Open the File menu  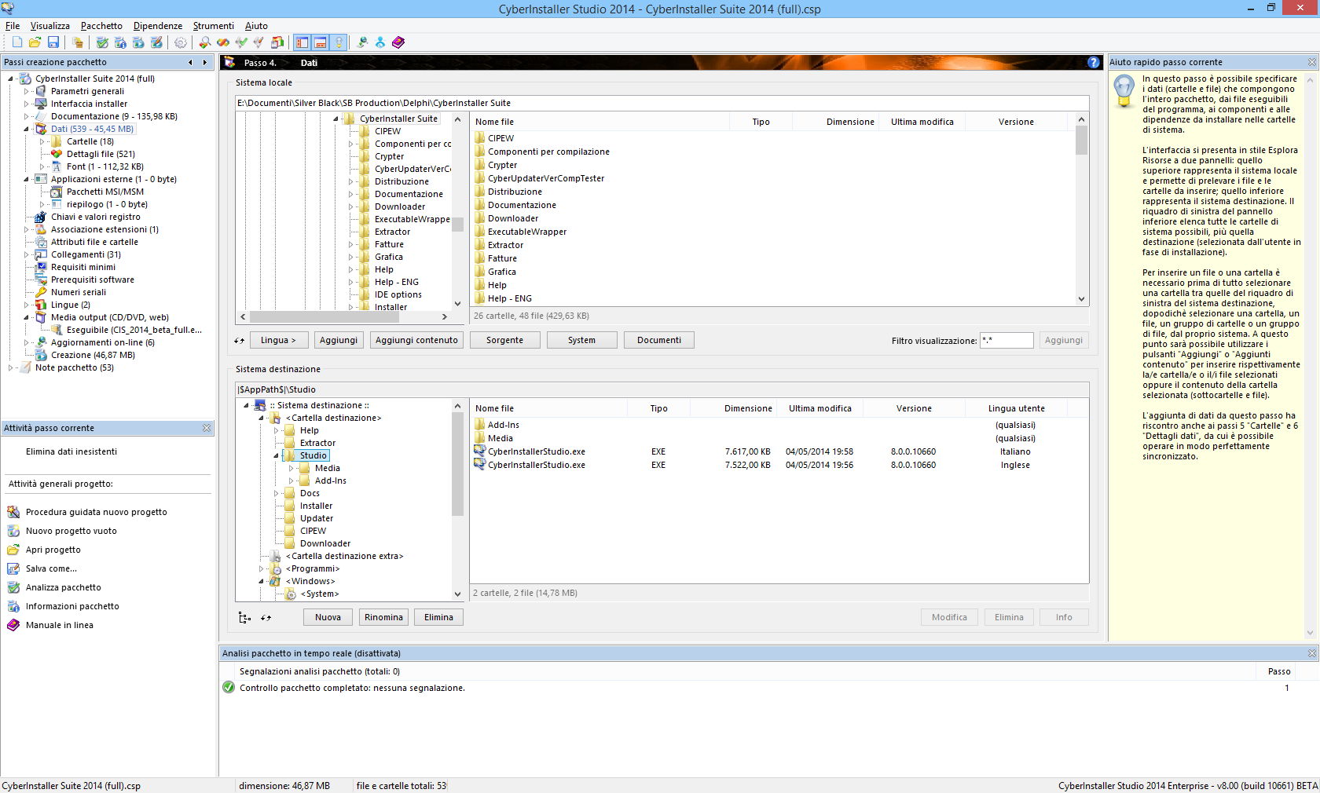pos(13,26)
